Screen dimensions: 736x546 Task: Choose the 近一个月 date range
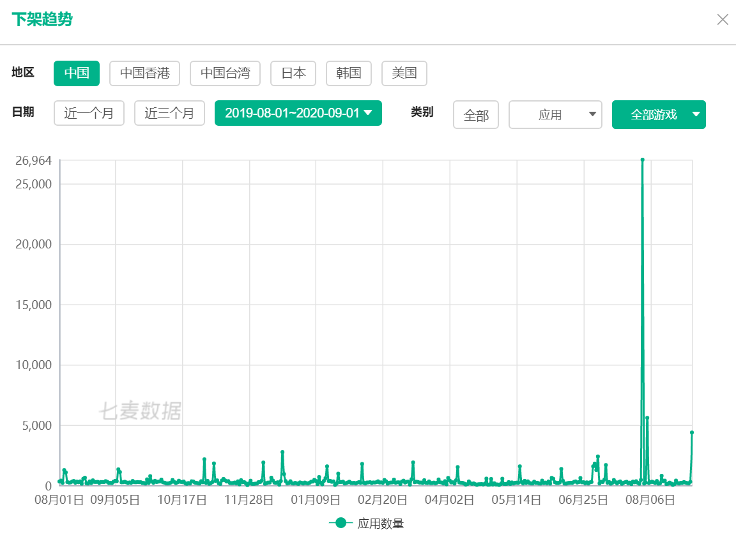click(x=89, y=113)
